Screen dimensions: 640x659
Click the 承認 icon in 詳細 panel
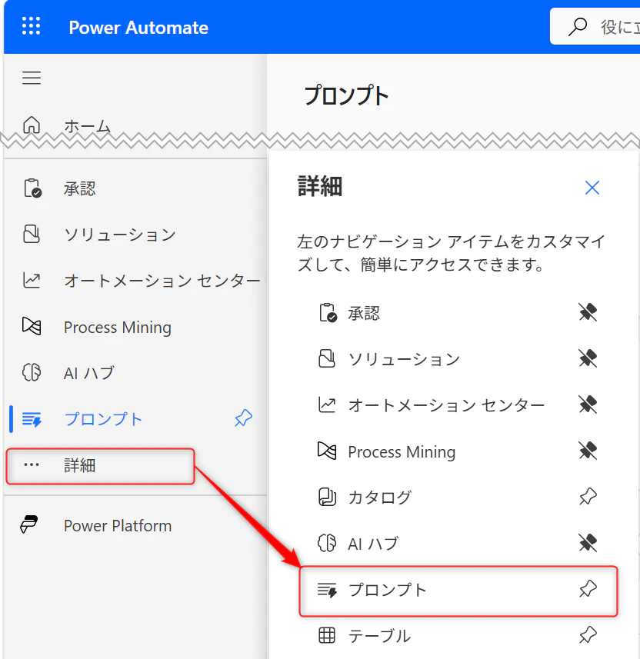point(328,313)
